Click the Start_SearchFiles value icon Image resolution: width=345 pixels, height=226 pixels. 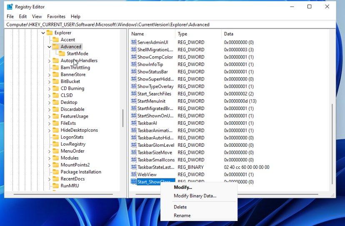pyautogui.click(x=134, y=94)
